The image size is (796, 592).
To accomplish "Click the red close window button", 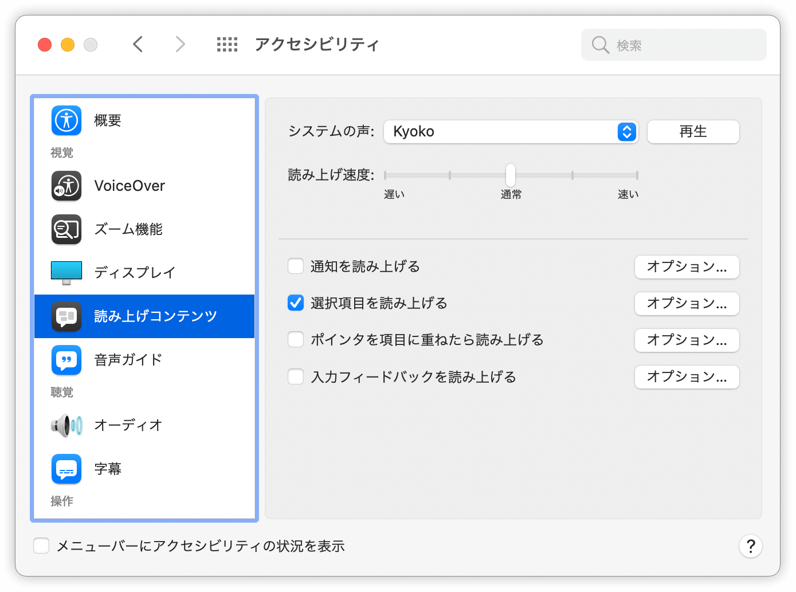I will point(45,45).
